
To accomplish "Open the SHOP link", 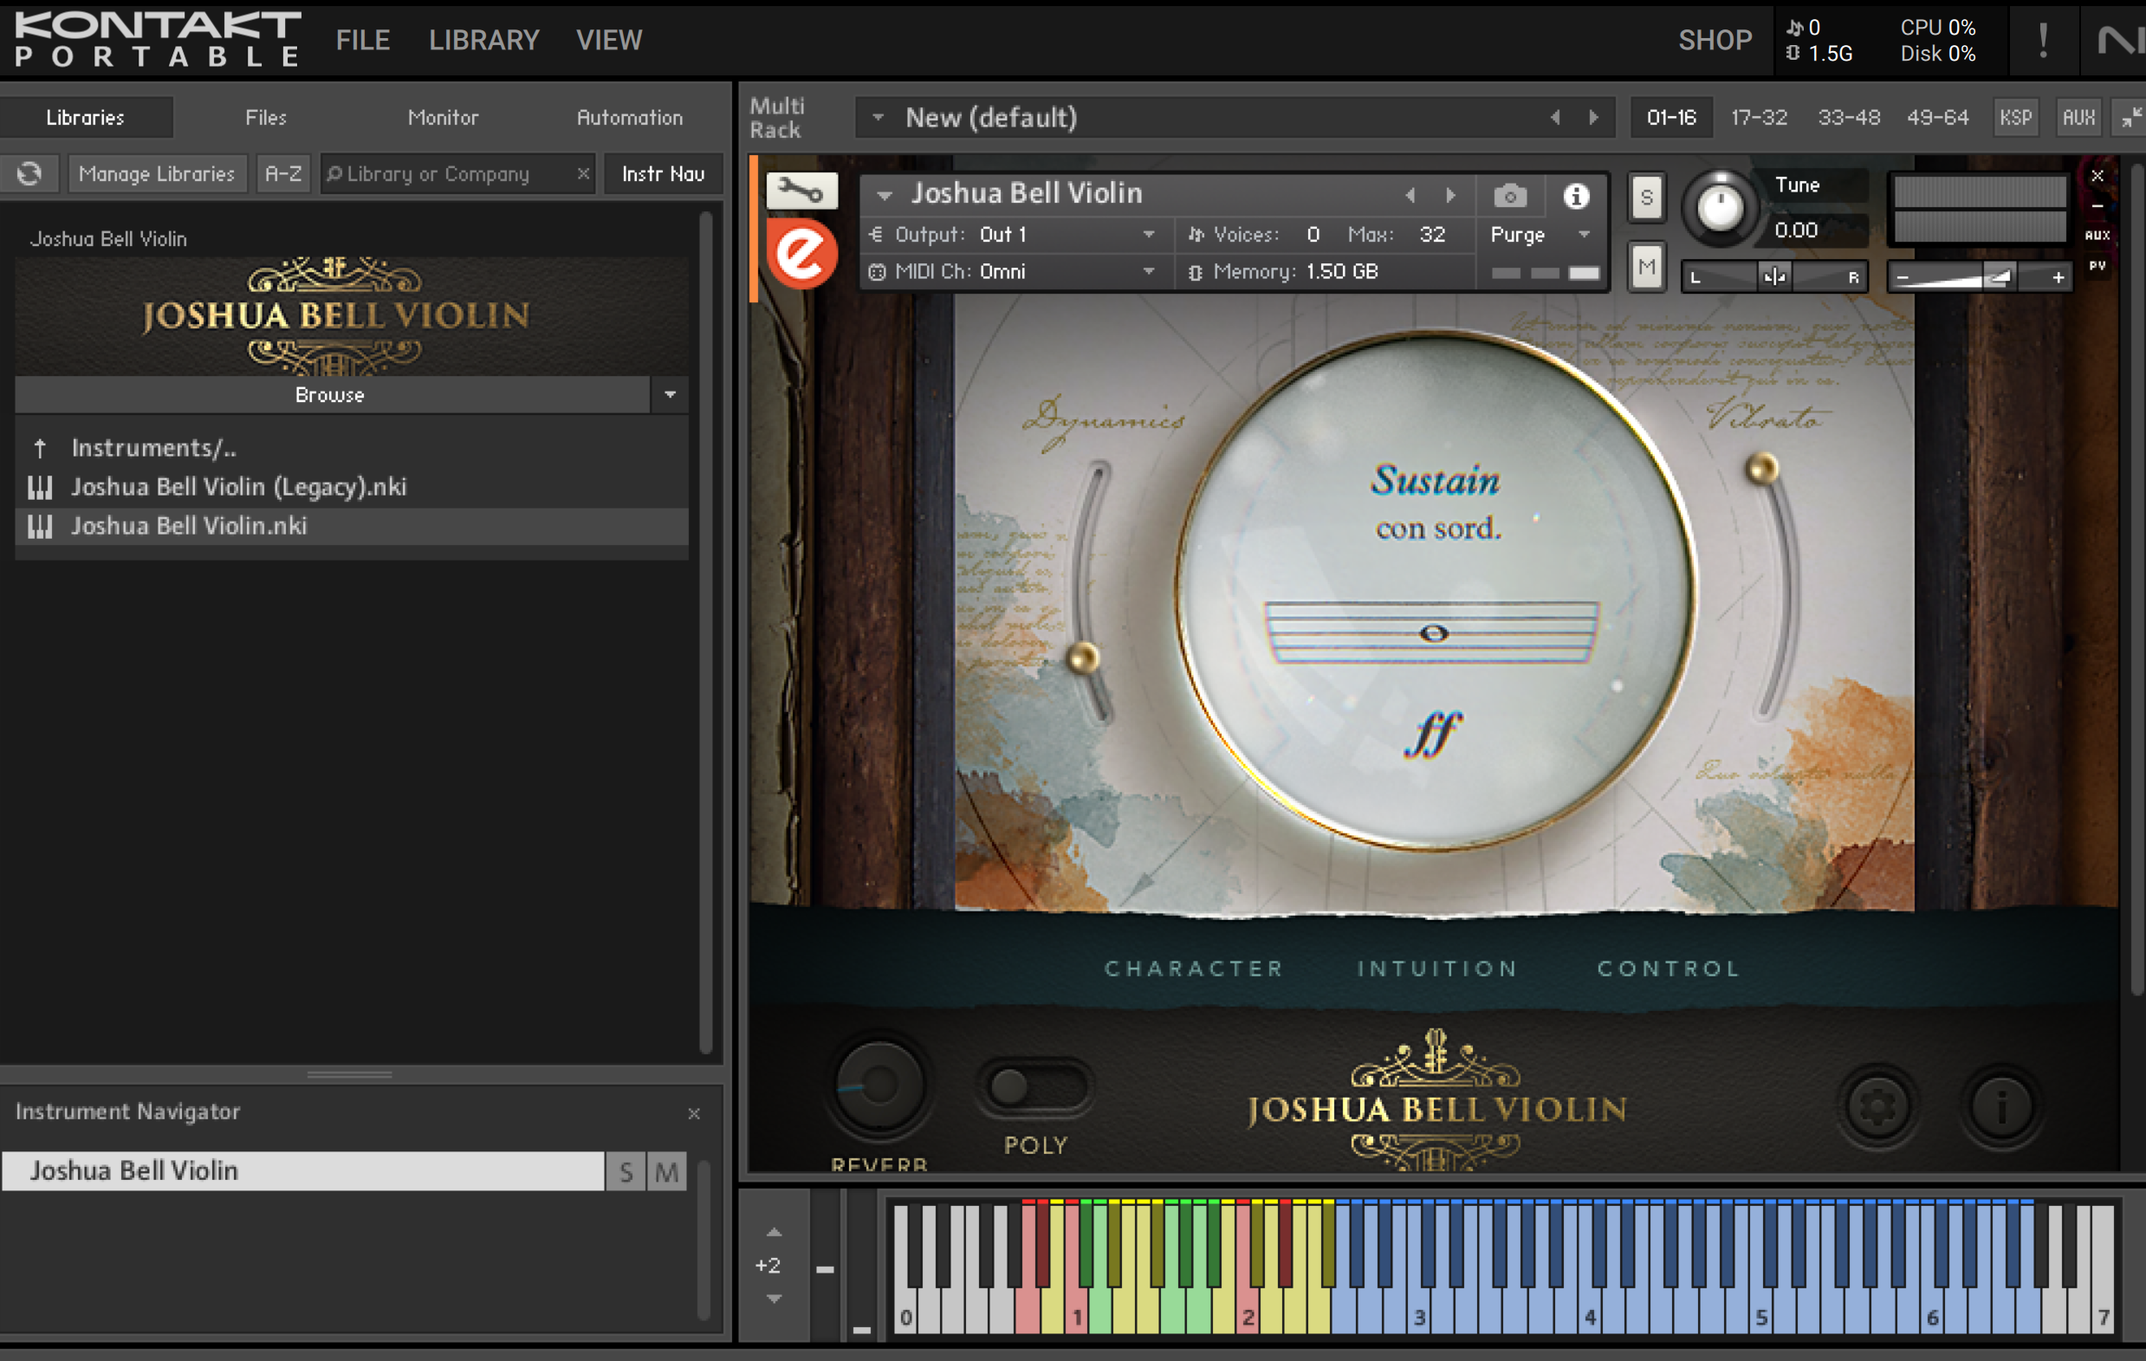I will [1715, 40].
